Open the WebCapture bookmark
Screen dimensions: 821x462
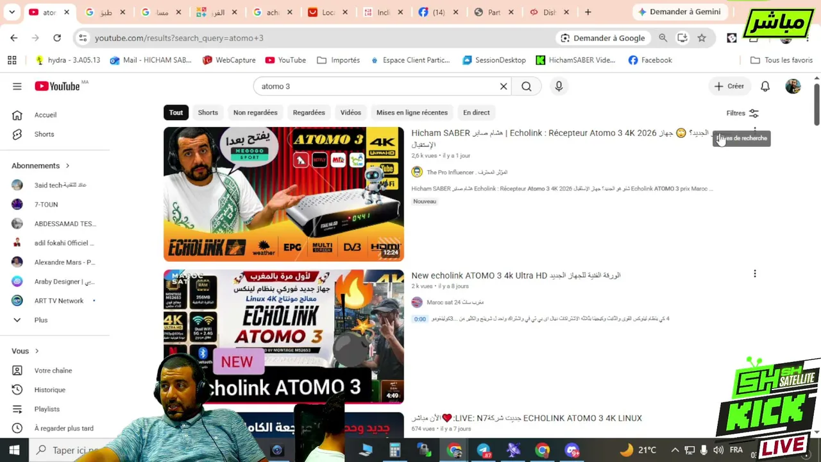pos(229,60)
